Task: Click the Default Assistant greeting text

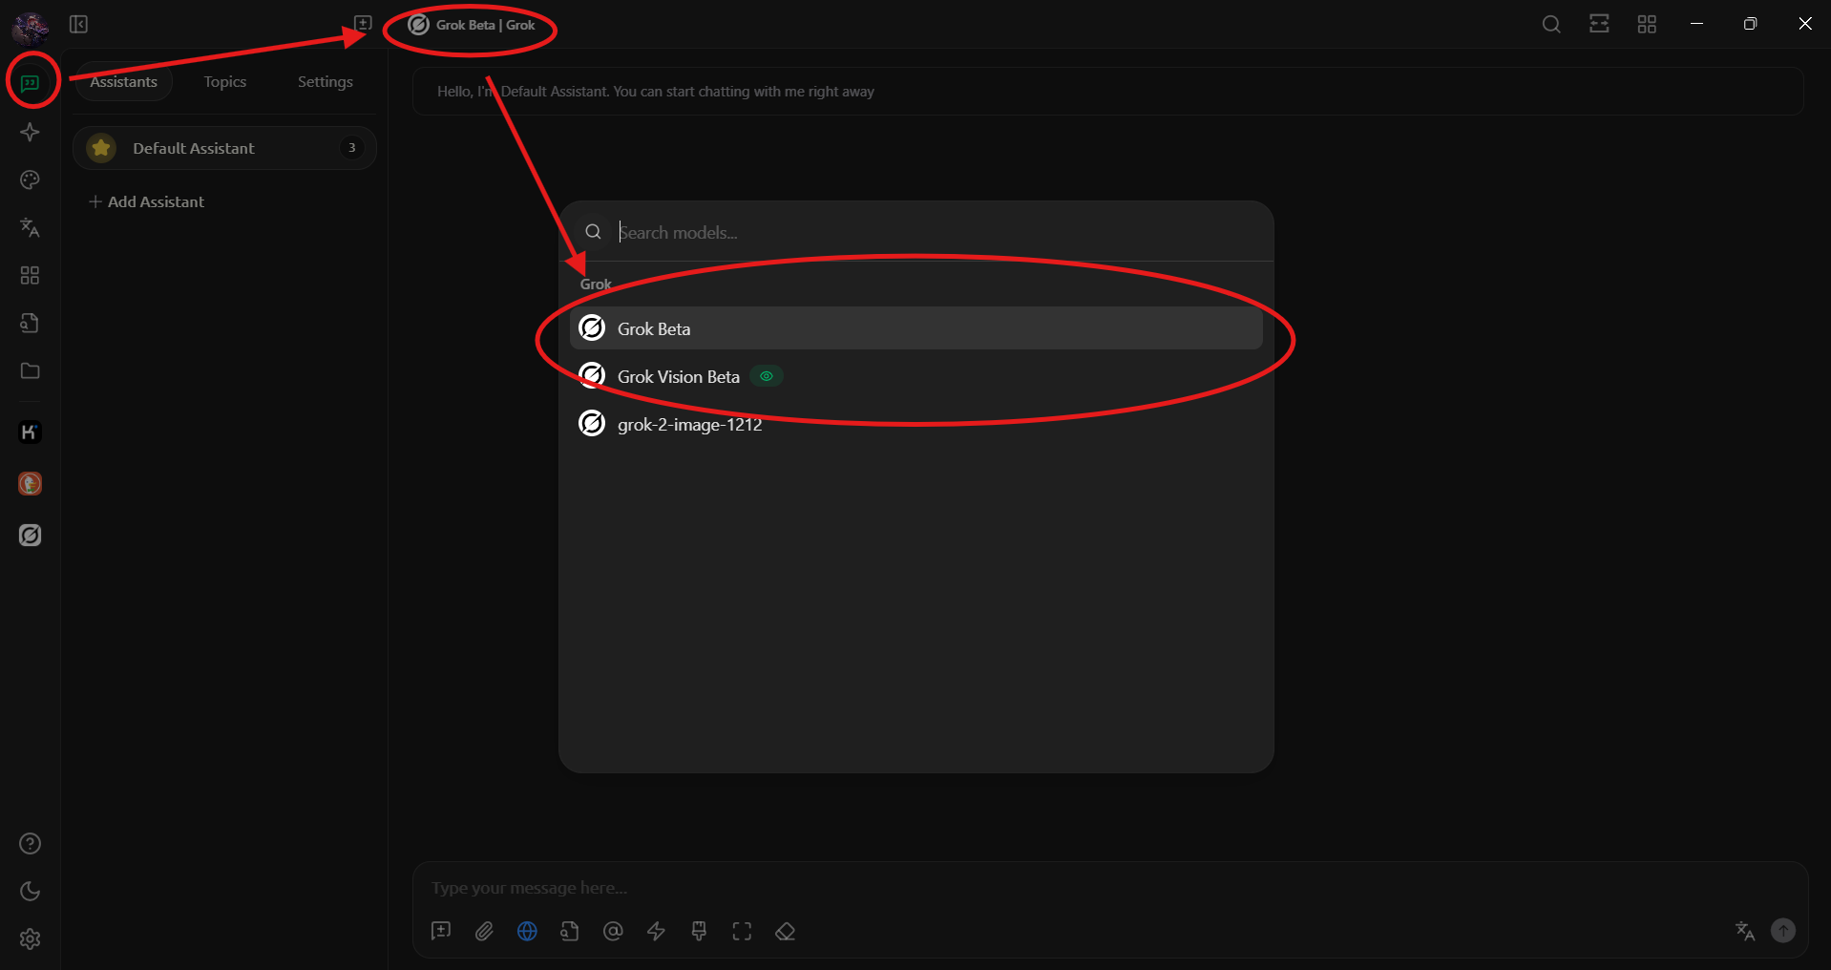Action: [x=656, y=92]
